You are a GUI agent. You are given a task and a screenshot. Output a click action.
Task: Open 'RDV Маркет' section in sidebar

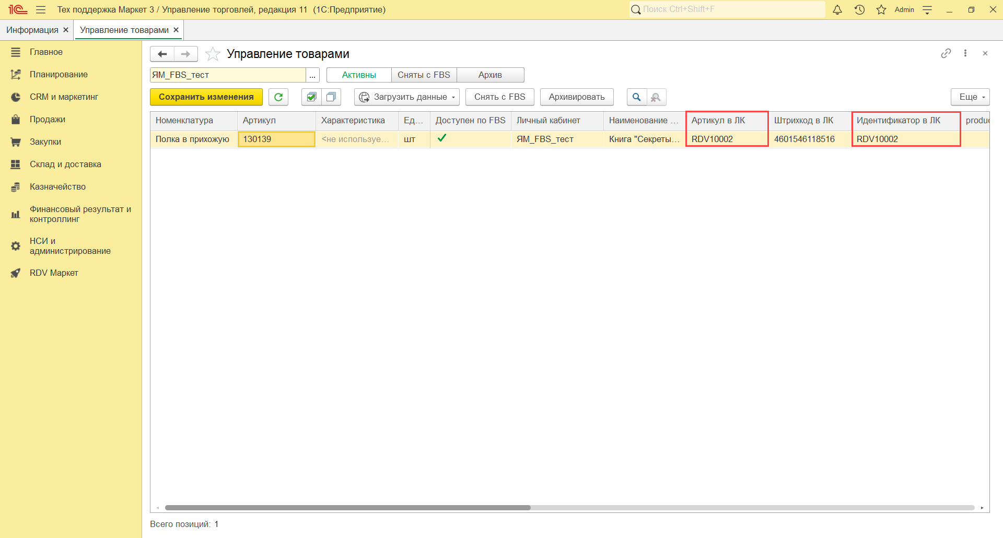pyautogui.click(x=54, y=273)
